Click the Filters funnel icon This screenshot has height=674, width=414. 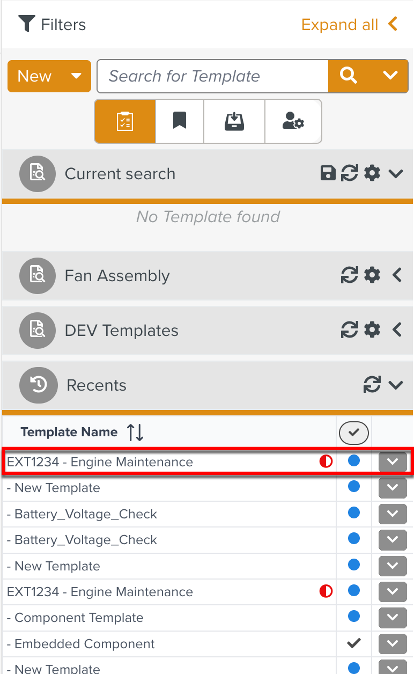25,24
